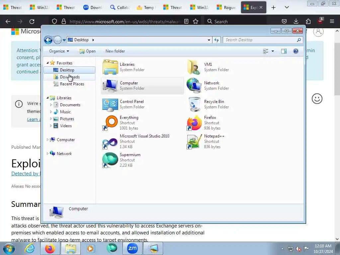Click the Firefox Search box
Image resolution: width=340 pixels, height=255 pixels.
click(235, 22)
